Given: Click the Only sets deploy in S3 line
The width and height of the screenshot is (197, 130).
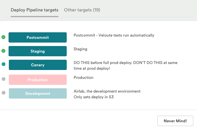Looking at the screenshot, I should point(94,97).
